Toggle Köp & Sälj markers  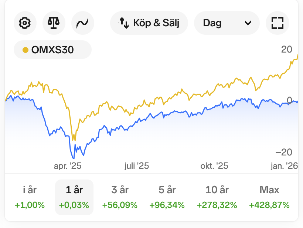coord(149,23)
